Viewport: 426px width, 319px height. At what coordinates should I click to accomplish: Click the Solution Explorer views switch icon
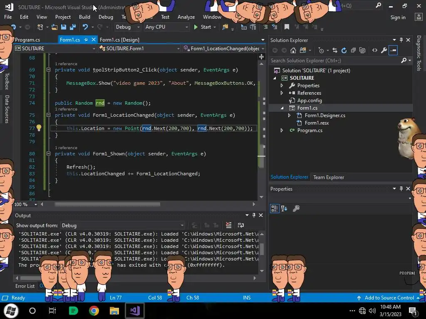303,50
